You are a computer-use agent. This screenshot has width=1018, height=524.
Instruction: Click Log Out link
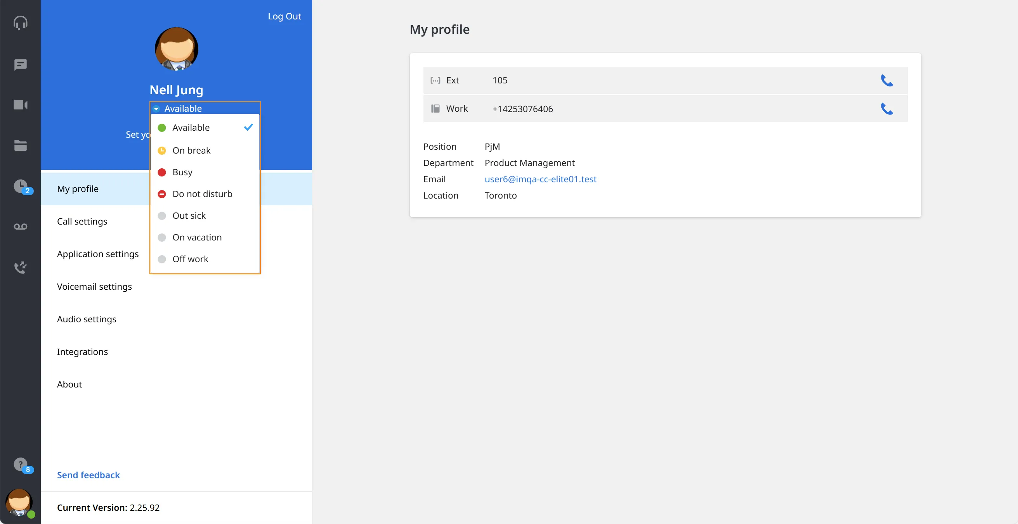[x=284, y=16]
